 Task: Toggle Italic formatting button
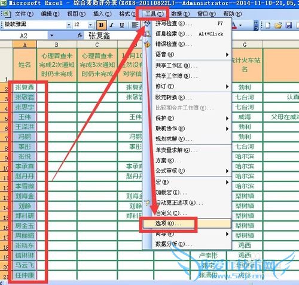tap(112, 25)
